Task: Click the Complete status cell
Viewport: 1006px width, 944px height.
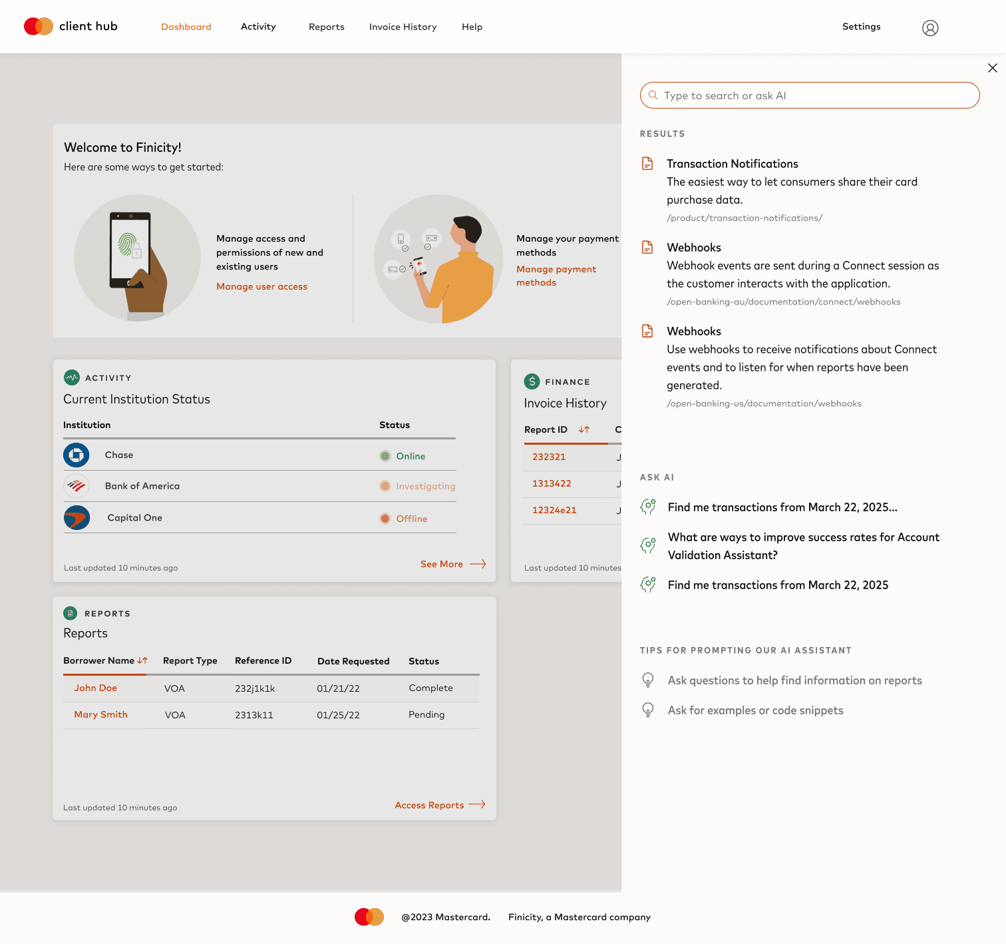Action: point(430,688)
